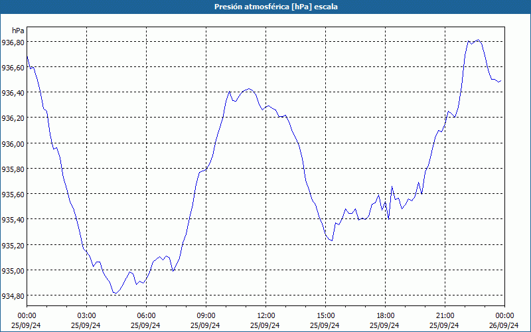The width and height of the screenshot is (531, 332).
Task: Pick the 21:00 time label
Action: pos(445,316)
